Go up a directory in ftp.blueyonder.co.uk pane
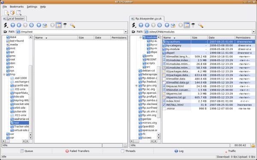 (141, 25)
